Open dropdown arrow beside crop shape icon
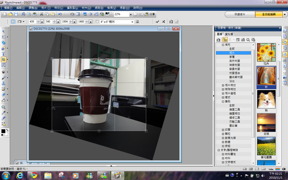288x180 pixels. pos(24,22)
